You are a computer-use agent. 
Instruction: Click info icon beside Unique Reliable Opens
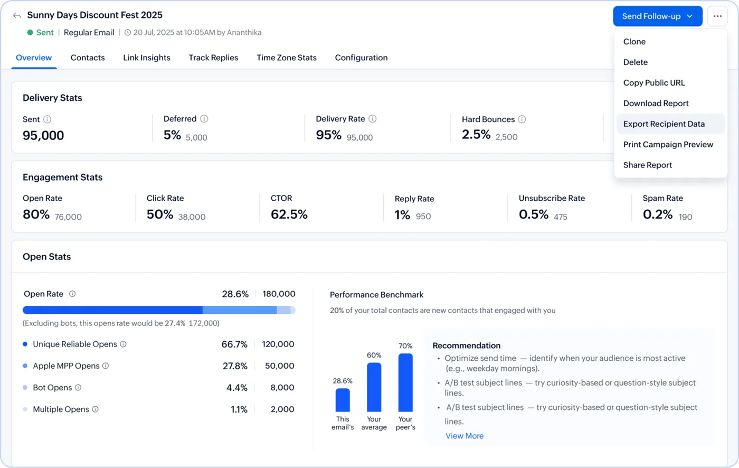[123, 344]
